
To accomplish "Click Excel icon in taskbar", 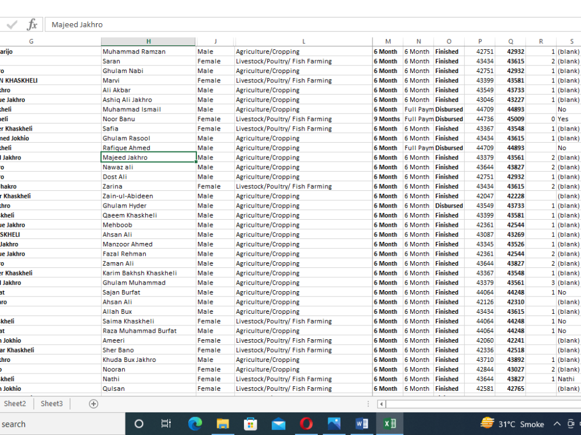I will click(x=390, y=423).
